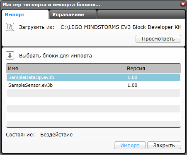Click version 1.00 of SampleDataOp

[x=132, y=77]
